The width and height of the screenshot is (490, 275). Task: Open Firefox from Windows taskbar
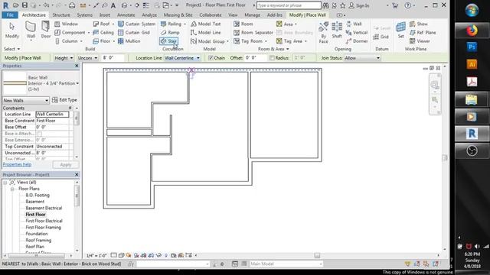pyautogui.click(x=472, y=31)
